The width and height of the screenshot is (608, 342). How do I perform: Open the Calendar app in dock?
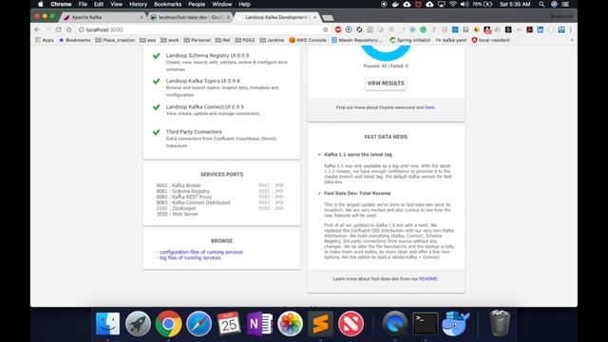click(x=229, y=323)
